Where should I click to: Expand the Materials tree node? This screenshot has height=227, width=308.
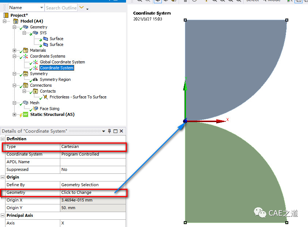click(14, 50)
